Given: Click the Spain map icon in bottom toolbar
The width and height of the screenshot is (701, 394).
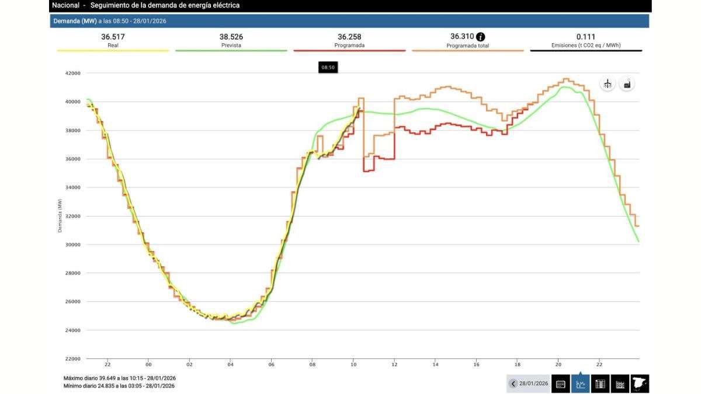Looking at the screenshot, I should tap(638, 383).
